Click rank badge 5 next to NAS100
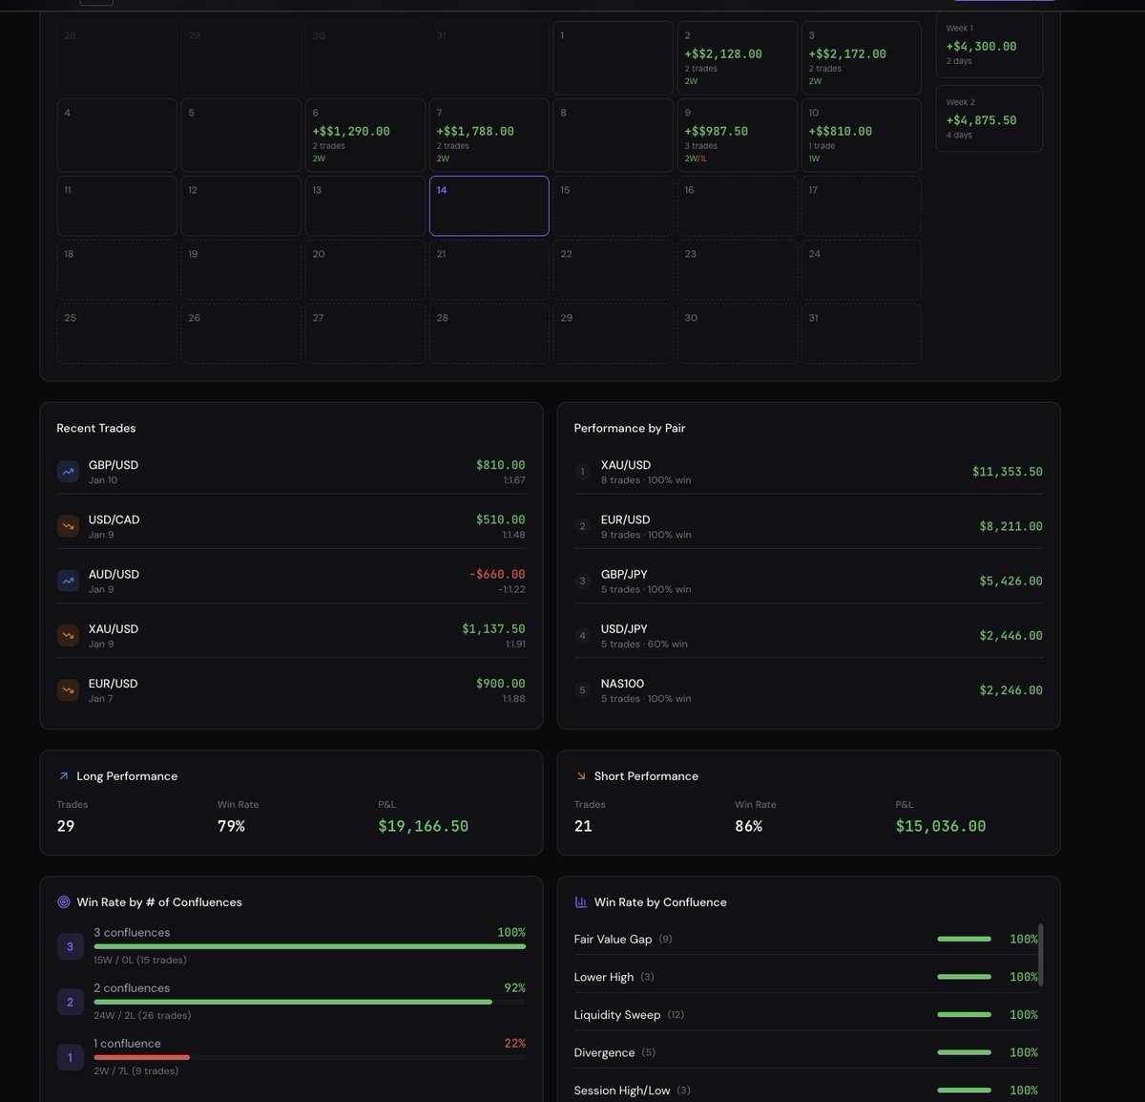1145x1102 pixels. point(583,689)
